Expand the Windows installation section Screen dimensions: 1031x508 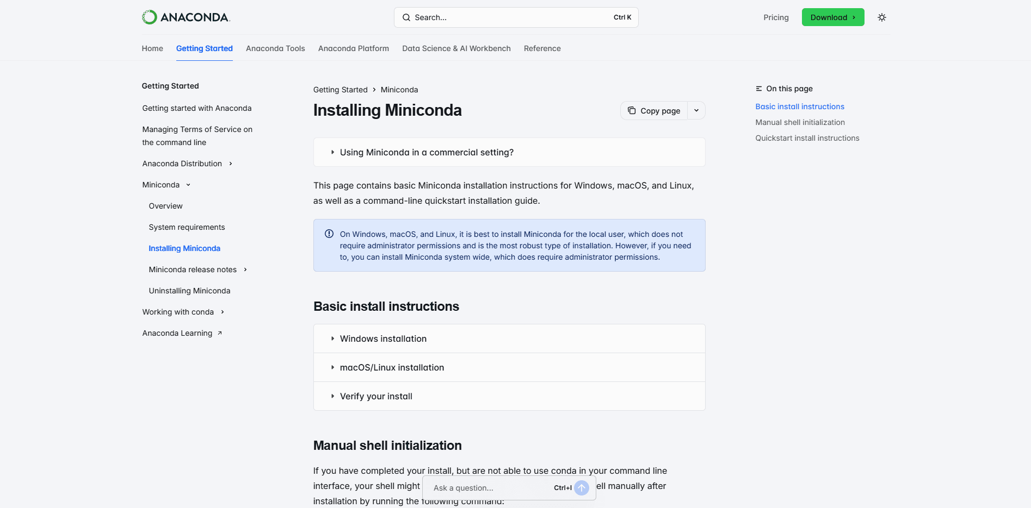pos(509,338)
